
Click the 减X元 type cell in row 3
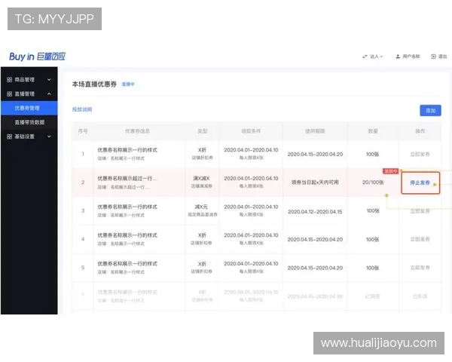coord(201,207)
